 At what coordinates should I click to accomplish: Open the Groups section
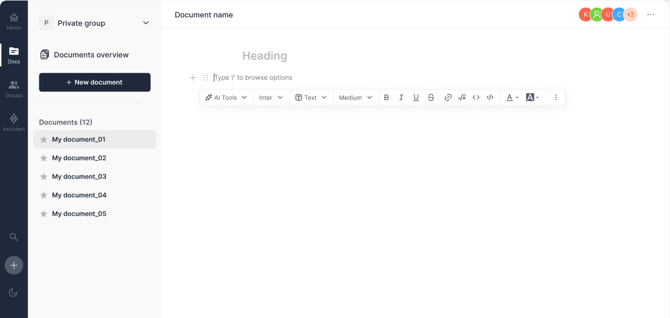tap(14, 89)
